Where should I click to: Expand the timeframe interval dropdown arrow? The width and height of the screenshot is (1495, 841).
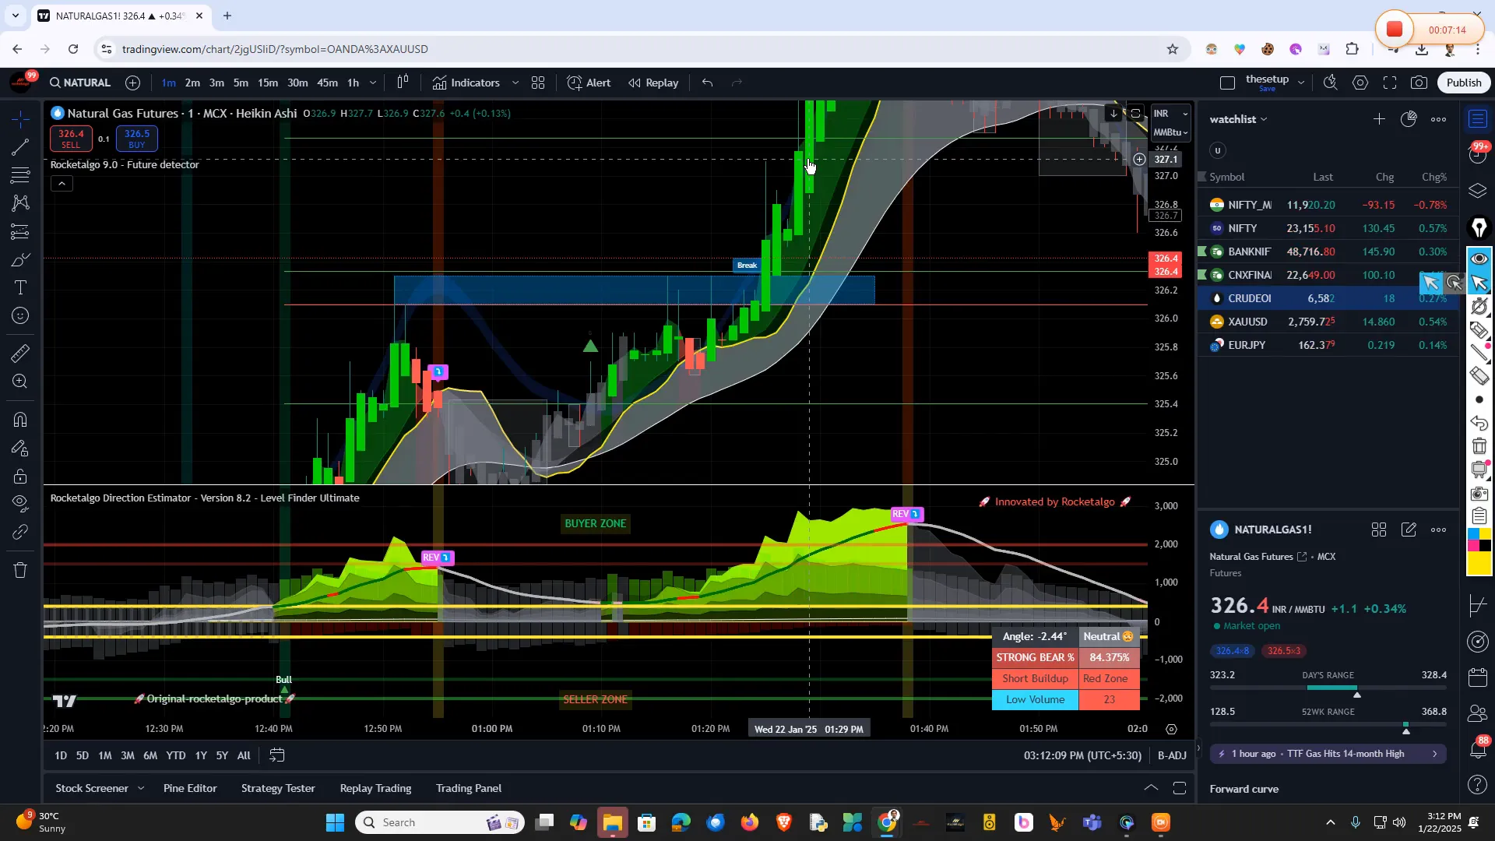373,83
